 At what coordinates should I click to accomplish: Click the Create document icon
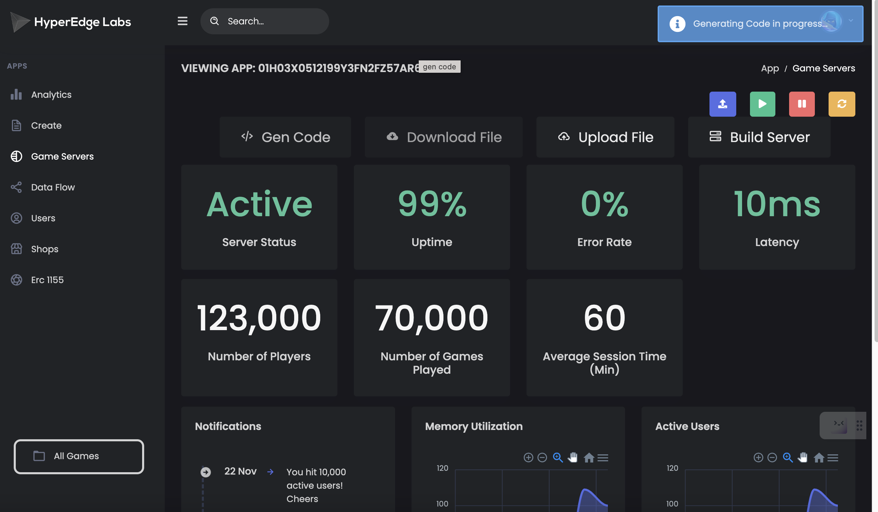[x=16, y=125]
